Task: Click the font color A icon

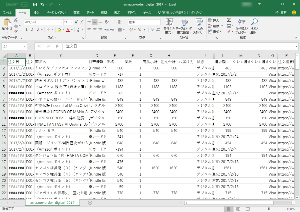Action: pos(68,30)
